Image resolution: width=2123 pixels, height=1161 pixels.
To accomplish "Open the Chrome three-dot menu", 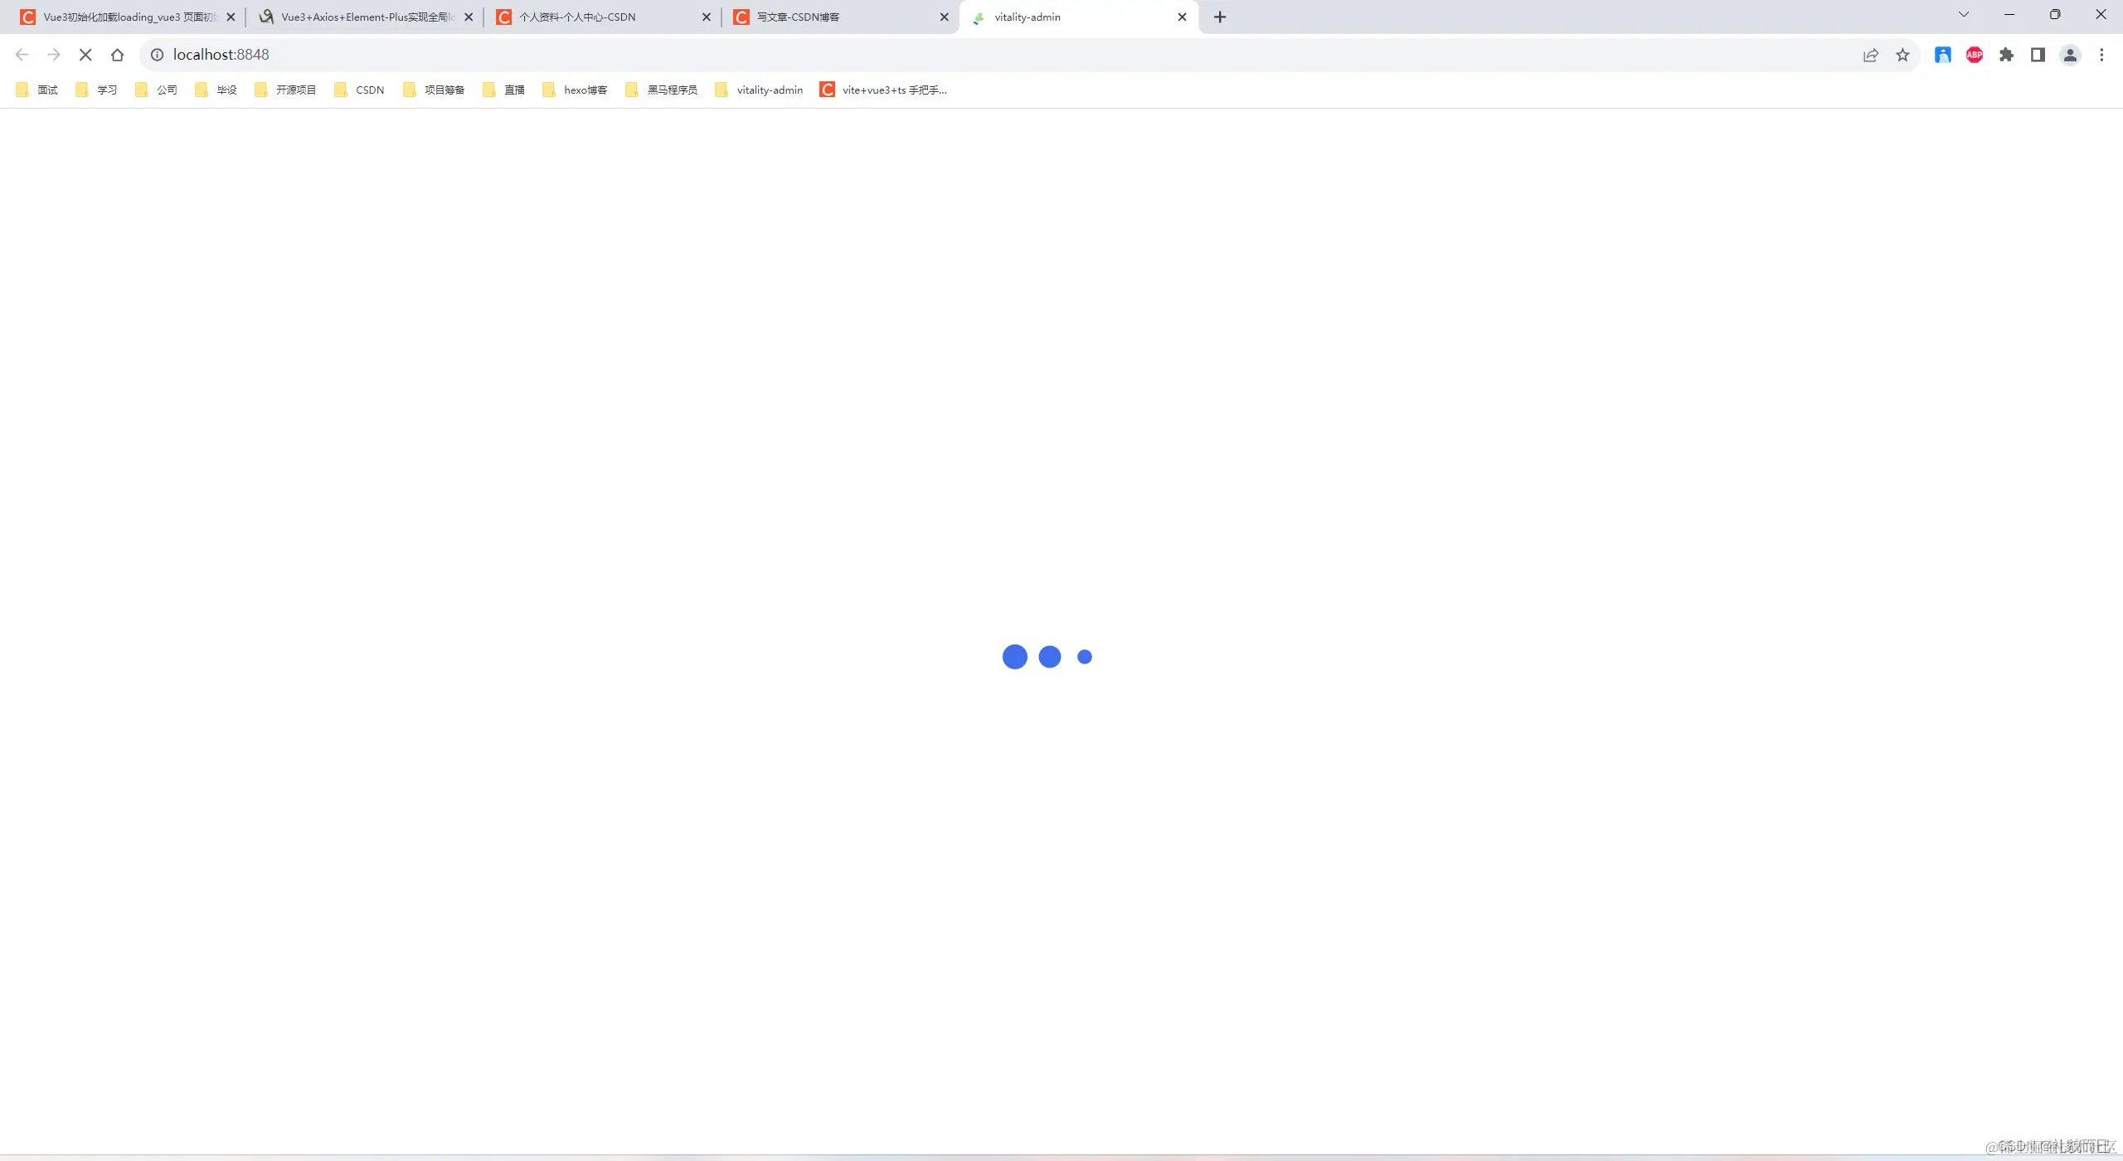I will click(x=2101, y=55).
